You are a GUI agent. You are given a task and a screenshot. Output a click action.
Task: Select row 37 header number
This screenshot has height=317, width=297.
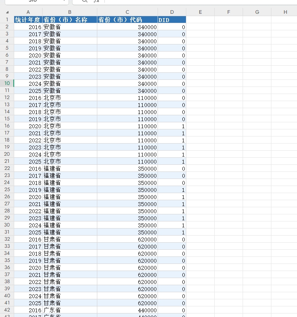click(7, 275)
